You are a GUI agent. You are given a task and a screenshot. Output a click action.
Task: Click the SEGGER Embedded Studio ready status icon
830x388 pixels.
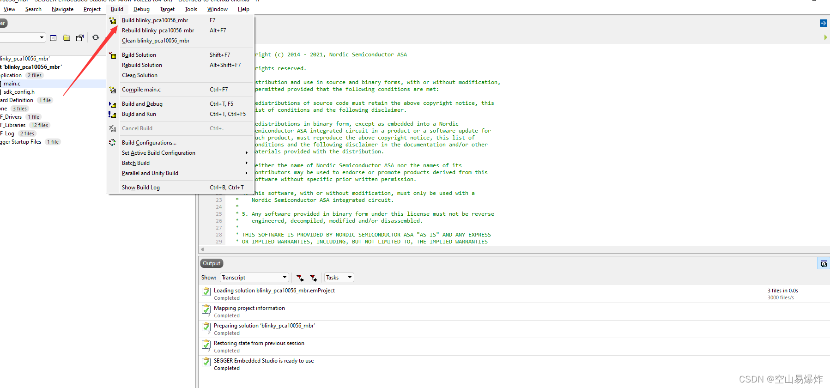pos(206,362)
